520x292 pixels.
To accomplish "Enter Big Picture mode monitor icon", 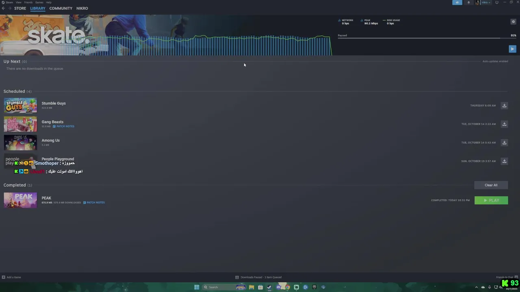I will pos(496,2).
